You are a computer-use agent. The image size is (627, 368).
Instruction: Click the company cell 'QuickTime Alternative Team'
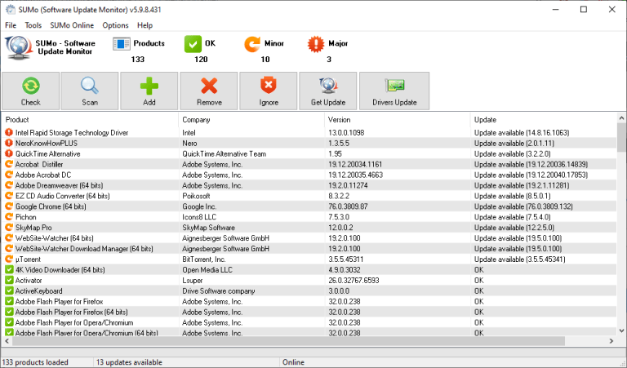[x=225, y=154]
